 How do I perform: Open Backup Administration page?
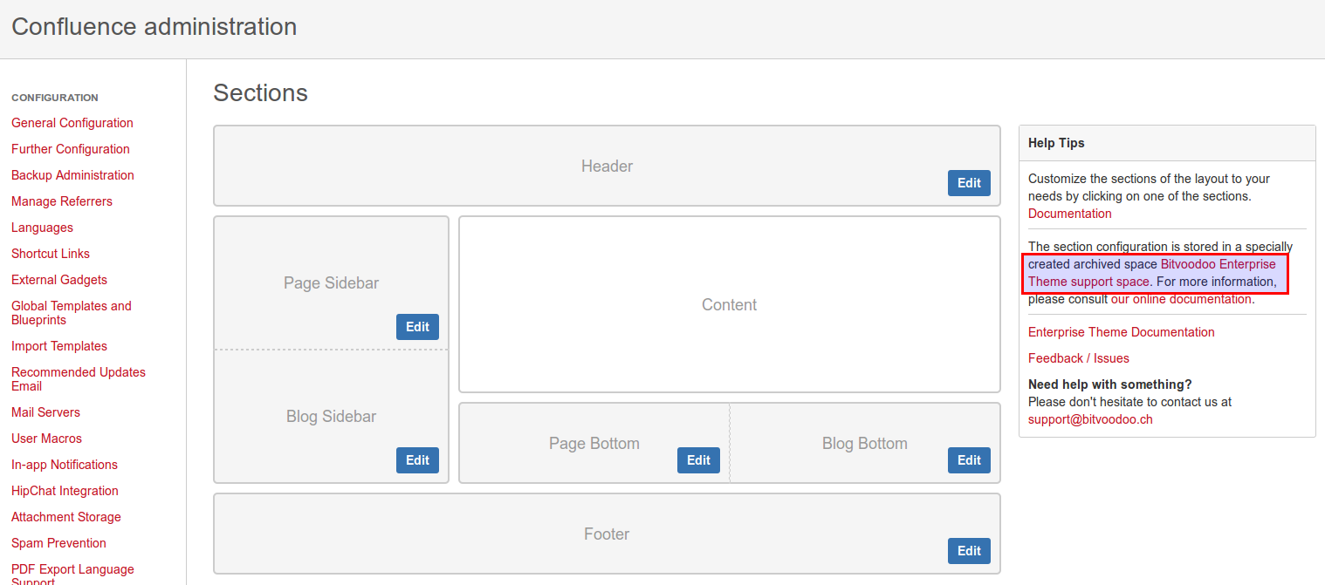point(72,175)
